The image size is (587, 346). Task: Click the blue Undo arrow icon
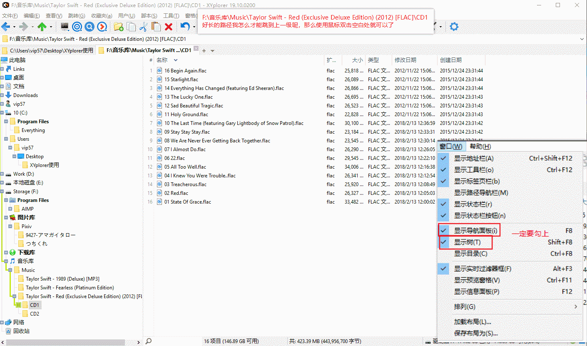[184, 27]
